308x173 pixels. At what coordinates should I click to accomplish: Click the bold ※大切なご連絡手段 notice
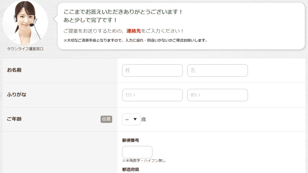click(x=135, y=40)
